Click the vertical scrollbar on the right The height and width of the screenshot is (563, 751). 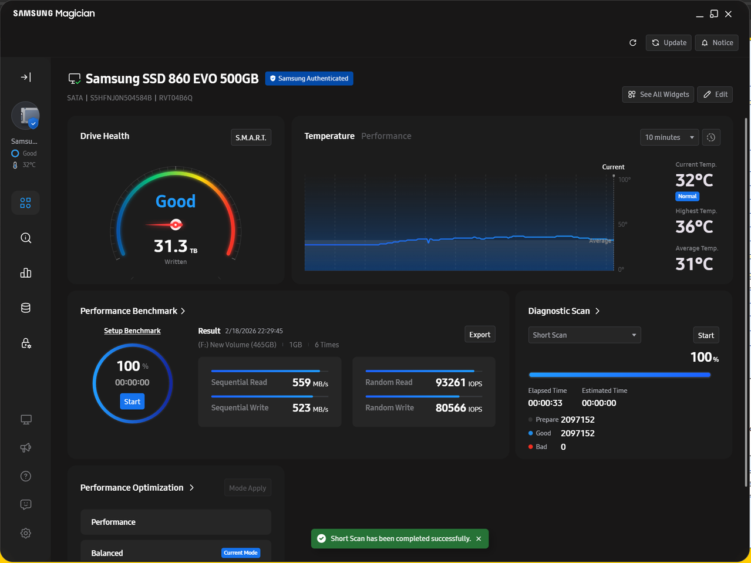click(x=747, y=302)
